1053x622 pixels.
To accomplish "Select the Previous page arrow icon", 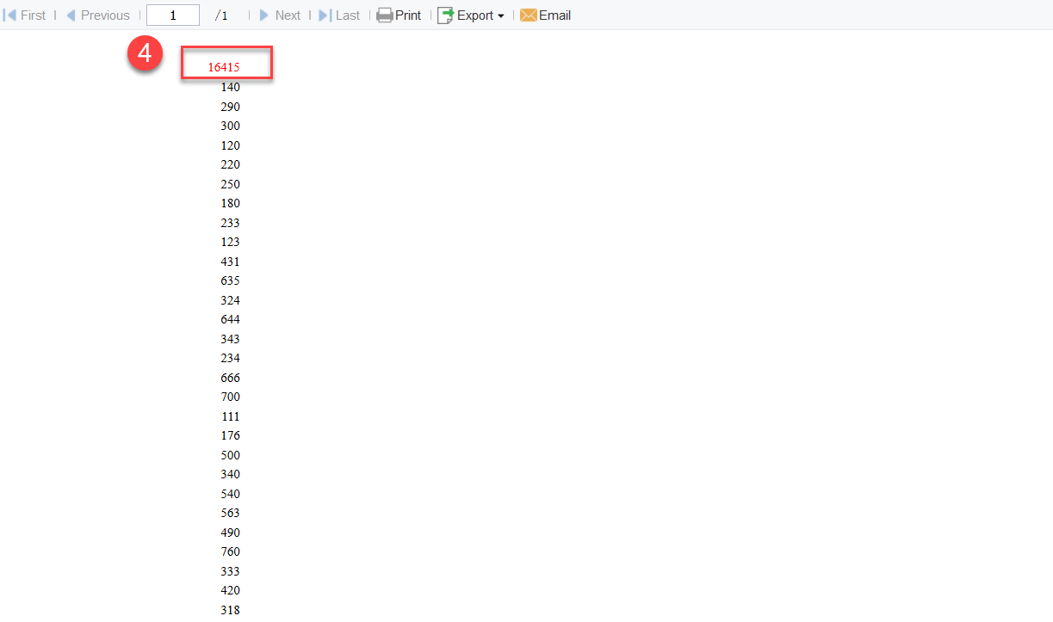I will coord(71,15).
